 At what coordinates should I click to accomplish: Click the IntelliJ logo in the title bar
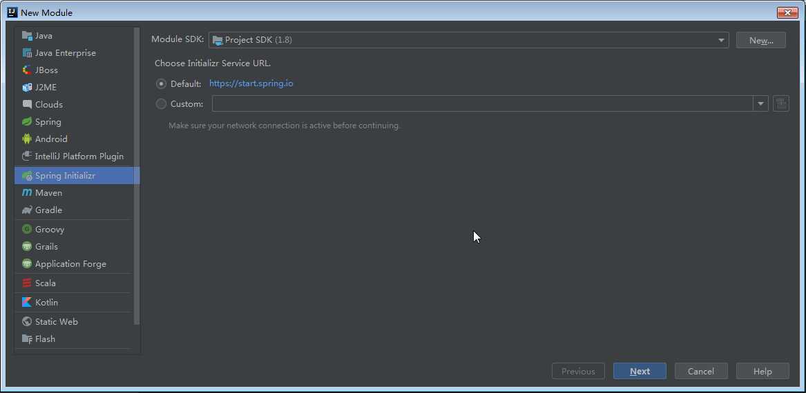click(12, 12)
